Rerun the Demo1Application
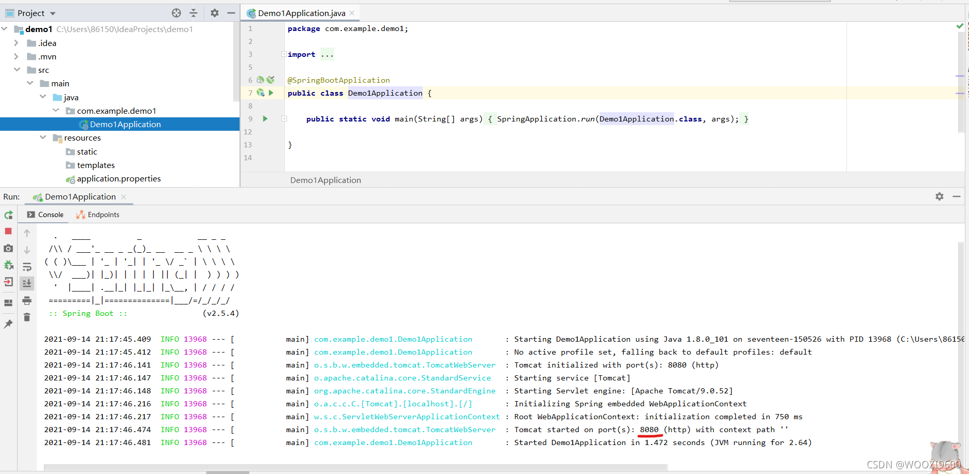This screenshot has width=969, height=474. coord(8,215)
